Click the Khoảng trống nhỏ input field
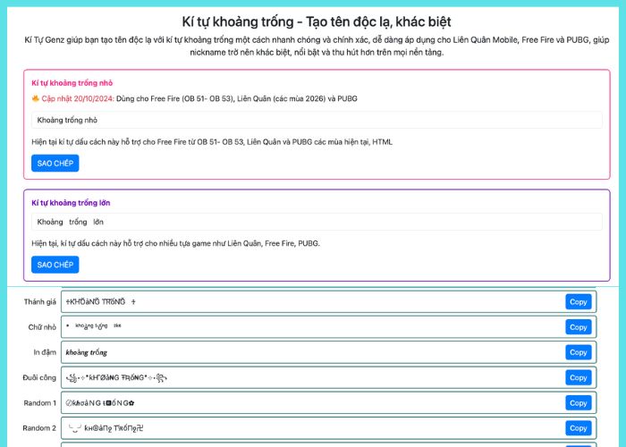The width and height of the screenshot is (626, 447). 317,120
